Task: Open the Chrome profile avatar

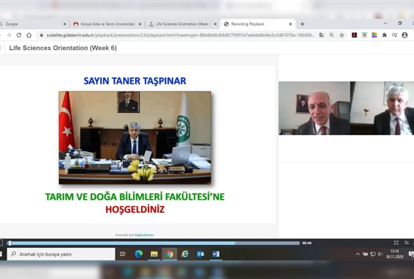Action: pyautogui.click(x=405, y=35)
